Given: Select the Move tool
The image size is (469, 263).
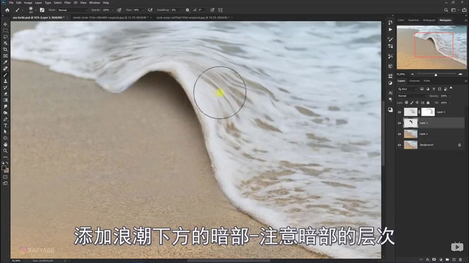Looking at the screenshot, I should 5,24.
